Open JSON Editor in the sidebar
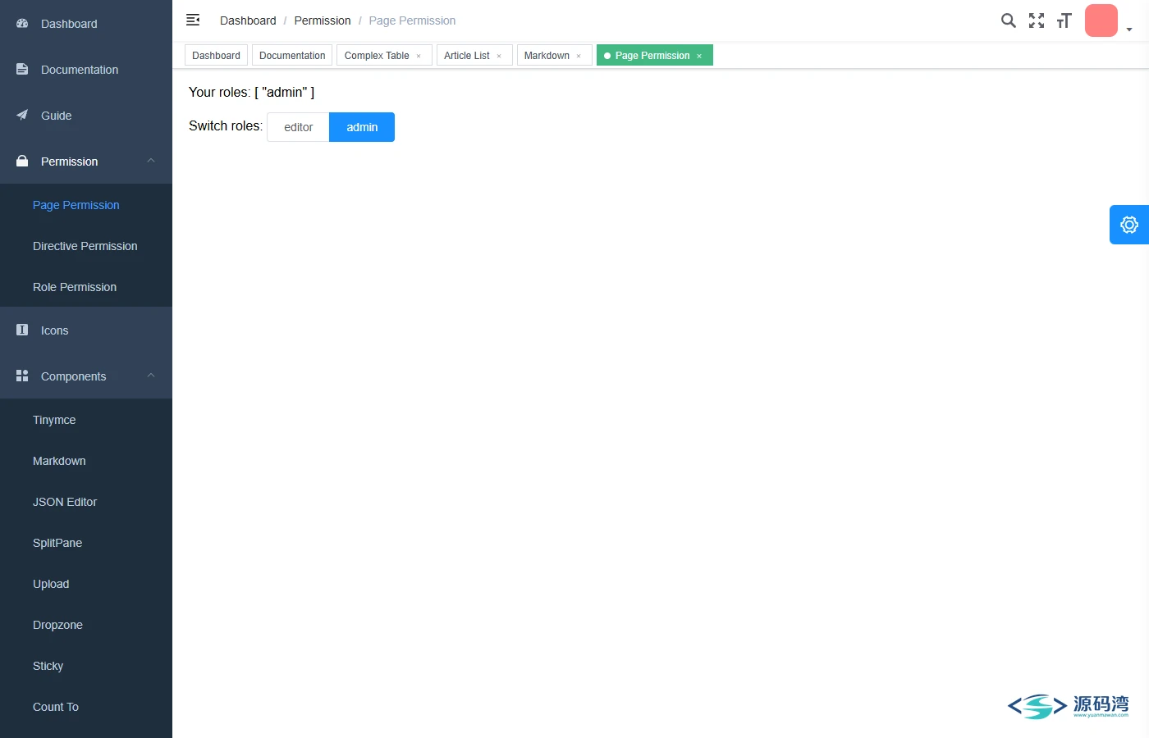1149x738 pixels. tap(86, 502)
